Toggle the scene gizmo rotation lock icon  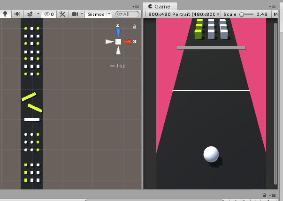pyautogui.click(x=134, y=27)
